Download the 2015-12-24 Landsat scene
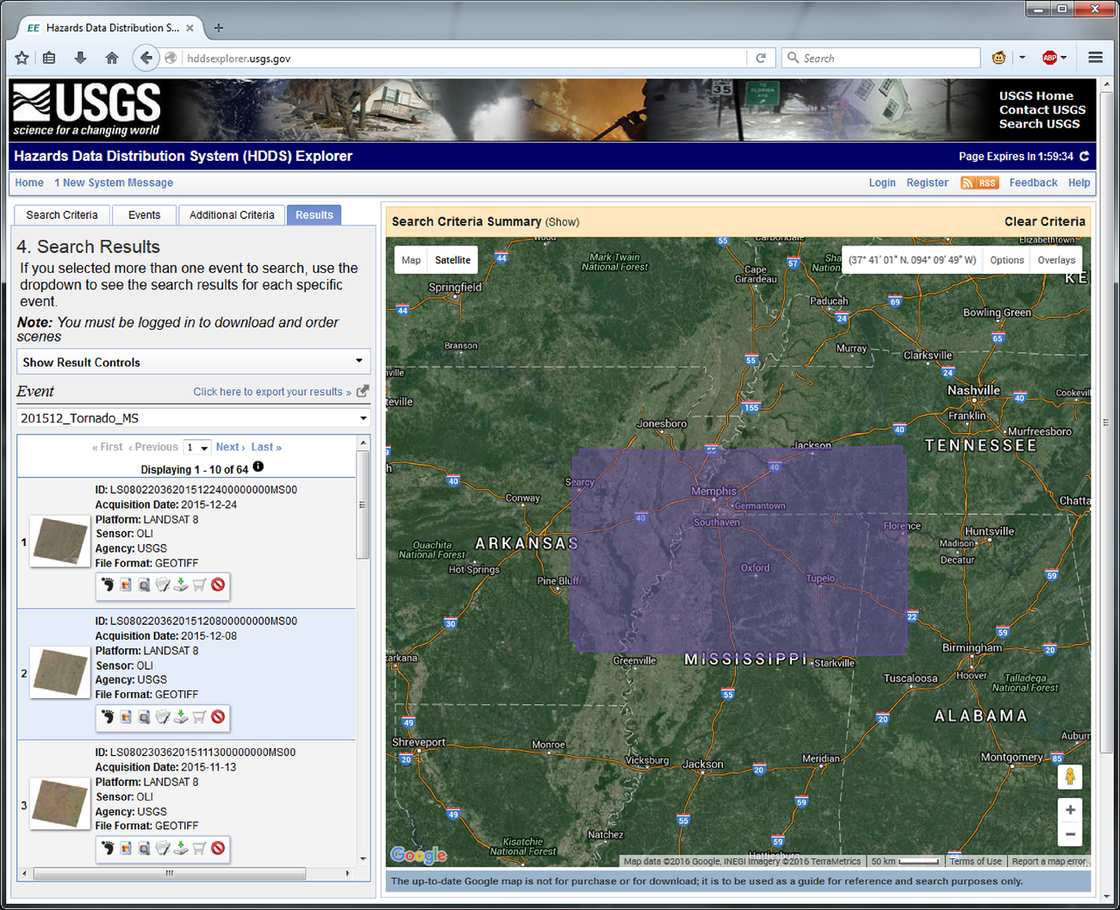This screenshot has height=910, width=1120. 181,585
